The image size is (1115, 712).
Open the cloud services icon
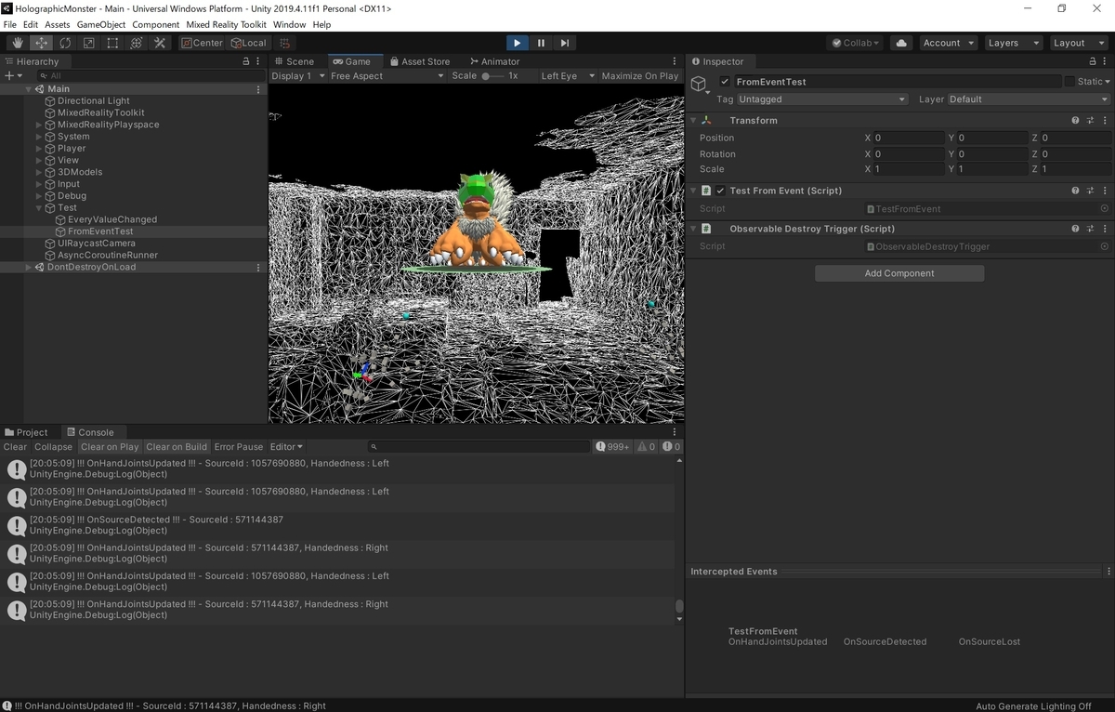tap(901, 43)
